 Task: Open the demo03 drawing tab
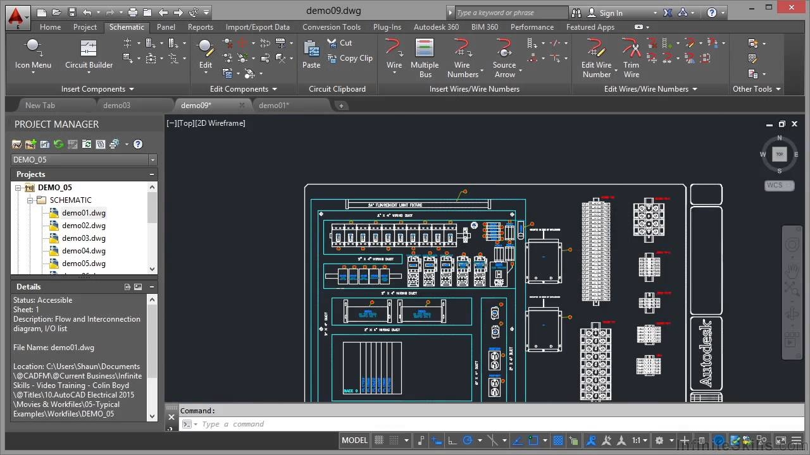116,105
